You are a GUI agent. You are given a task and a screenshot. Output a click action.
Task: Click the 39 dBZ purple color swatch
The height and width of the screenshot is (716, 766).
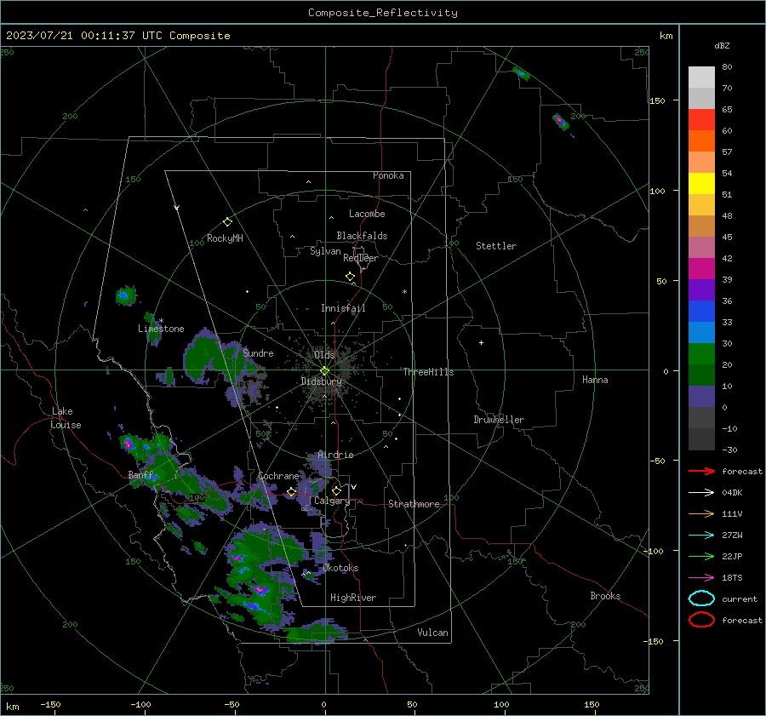pyautogui.click(x=701, y=289)
